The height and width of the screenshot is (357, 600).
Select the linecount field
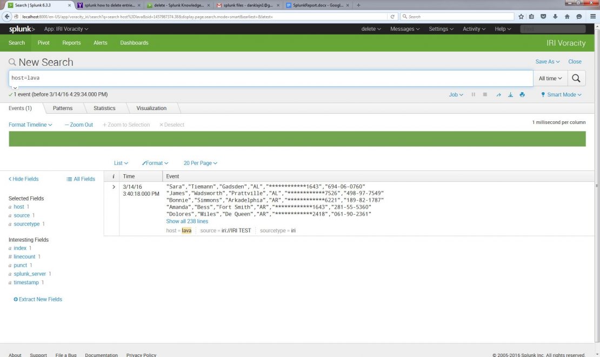click(24, 257)
